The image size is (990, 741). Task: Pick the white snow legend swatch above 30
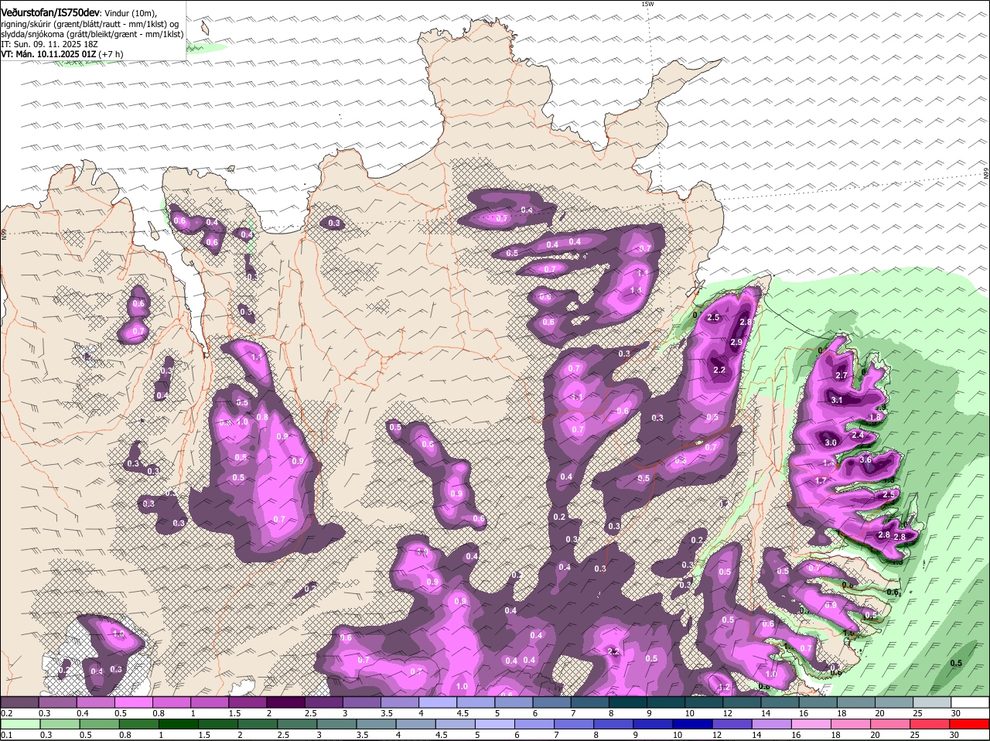point(971,702)
